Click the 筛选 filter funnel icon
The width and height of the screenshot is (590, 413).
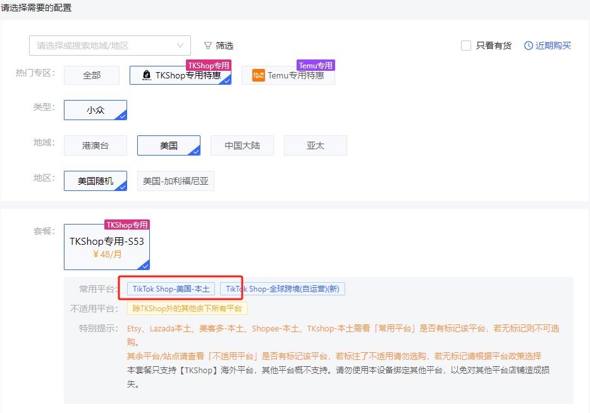[207, 46]
